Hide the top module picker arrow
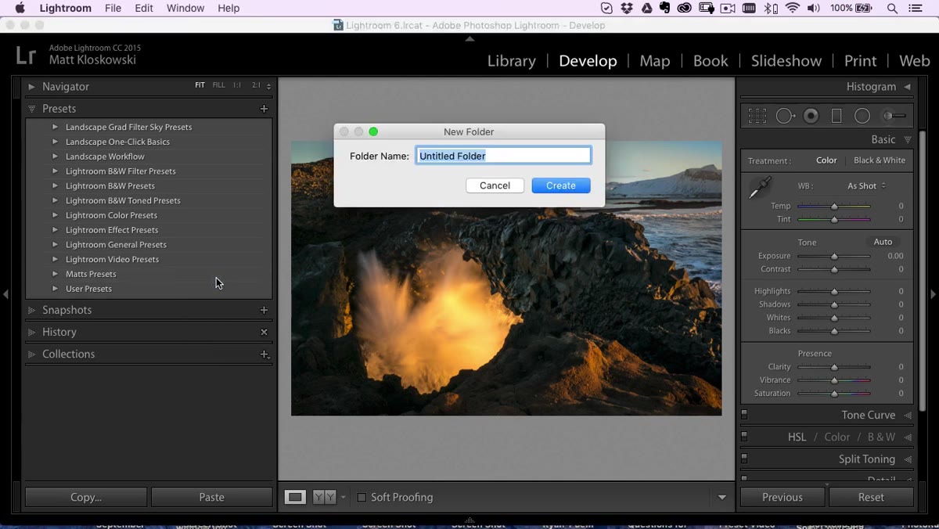The height and width of the screenshot is (529, 939). pyautogui.click(x=469, y=38)
